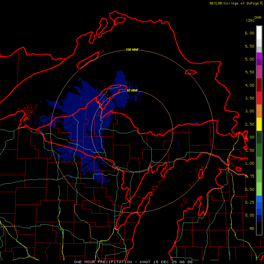Pick the black ND swatch at legend bottom

[259, 228]
